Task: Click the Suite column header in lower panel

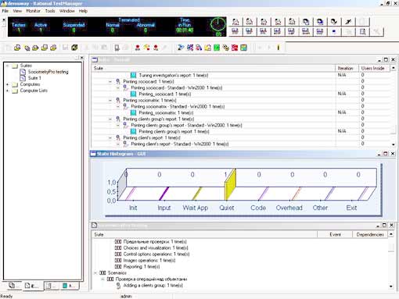Action: pyautogui.click(x=204, y=234)
